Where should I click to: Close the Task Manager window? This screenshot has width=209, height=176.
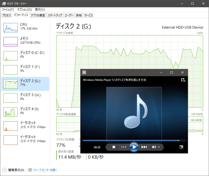tap(203, 4)
